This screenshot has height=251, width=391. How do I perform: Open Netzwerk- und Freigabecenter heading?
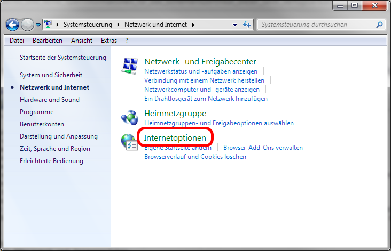click(200, 61)
